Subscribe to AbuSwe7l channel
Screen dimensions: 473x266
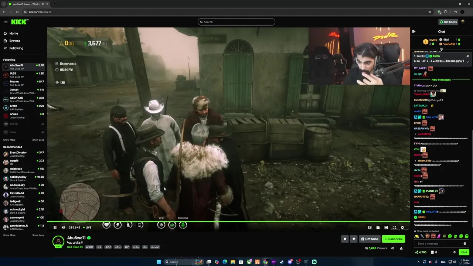(x=393, y=239)
